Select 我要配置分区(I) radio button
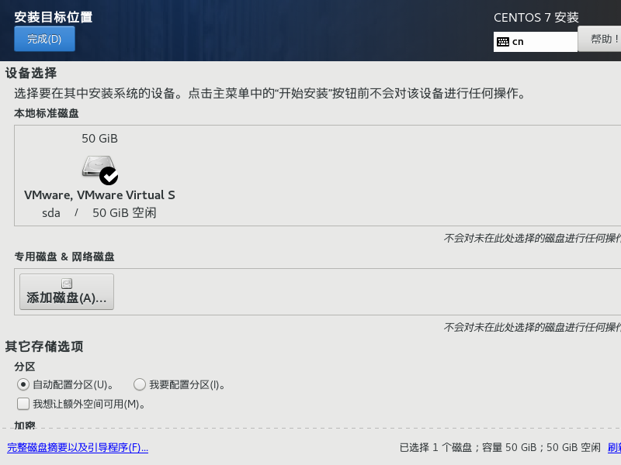Image resolution: width=621 pixels, height=465 pixels. point(140,384)
